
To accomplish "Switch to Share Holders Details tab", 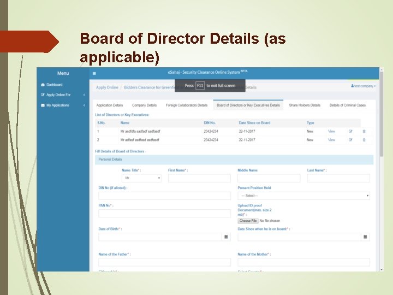I will pyautogui.click(x=305, y=105).
